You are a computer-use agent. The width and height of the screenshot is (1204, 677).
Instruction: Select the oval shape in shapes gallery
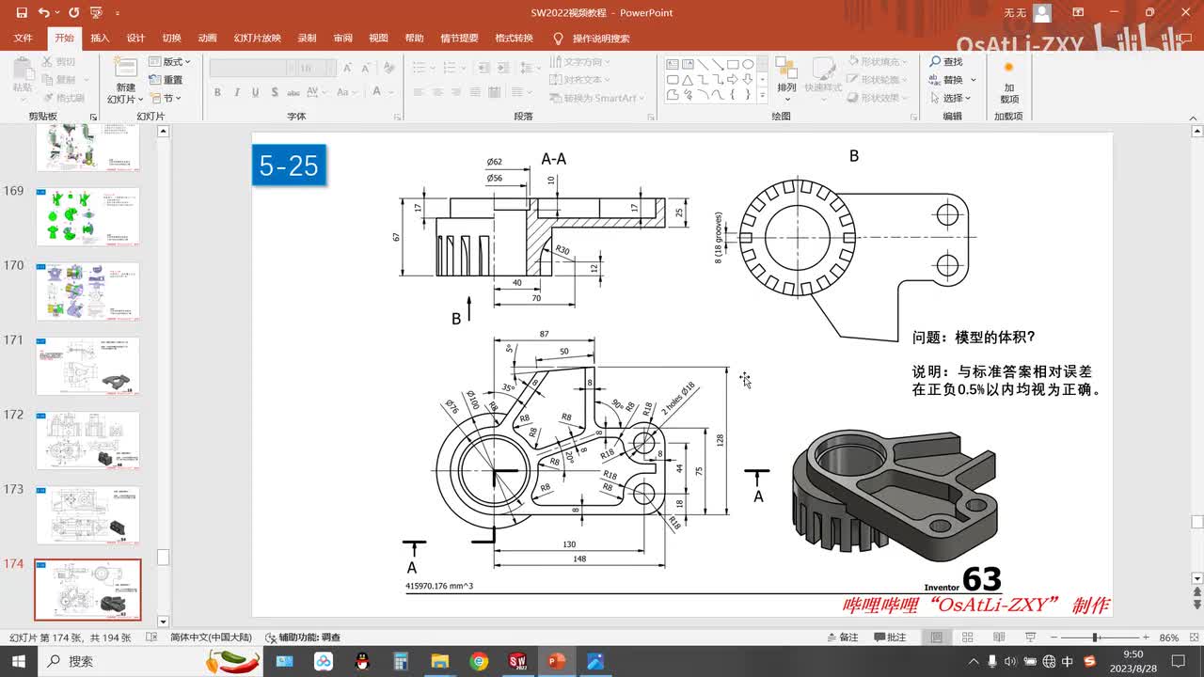[748, 64]
